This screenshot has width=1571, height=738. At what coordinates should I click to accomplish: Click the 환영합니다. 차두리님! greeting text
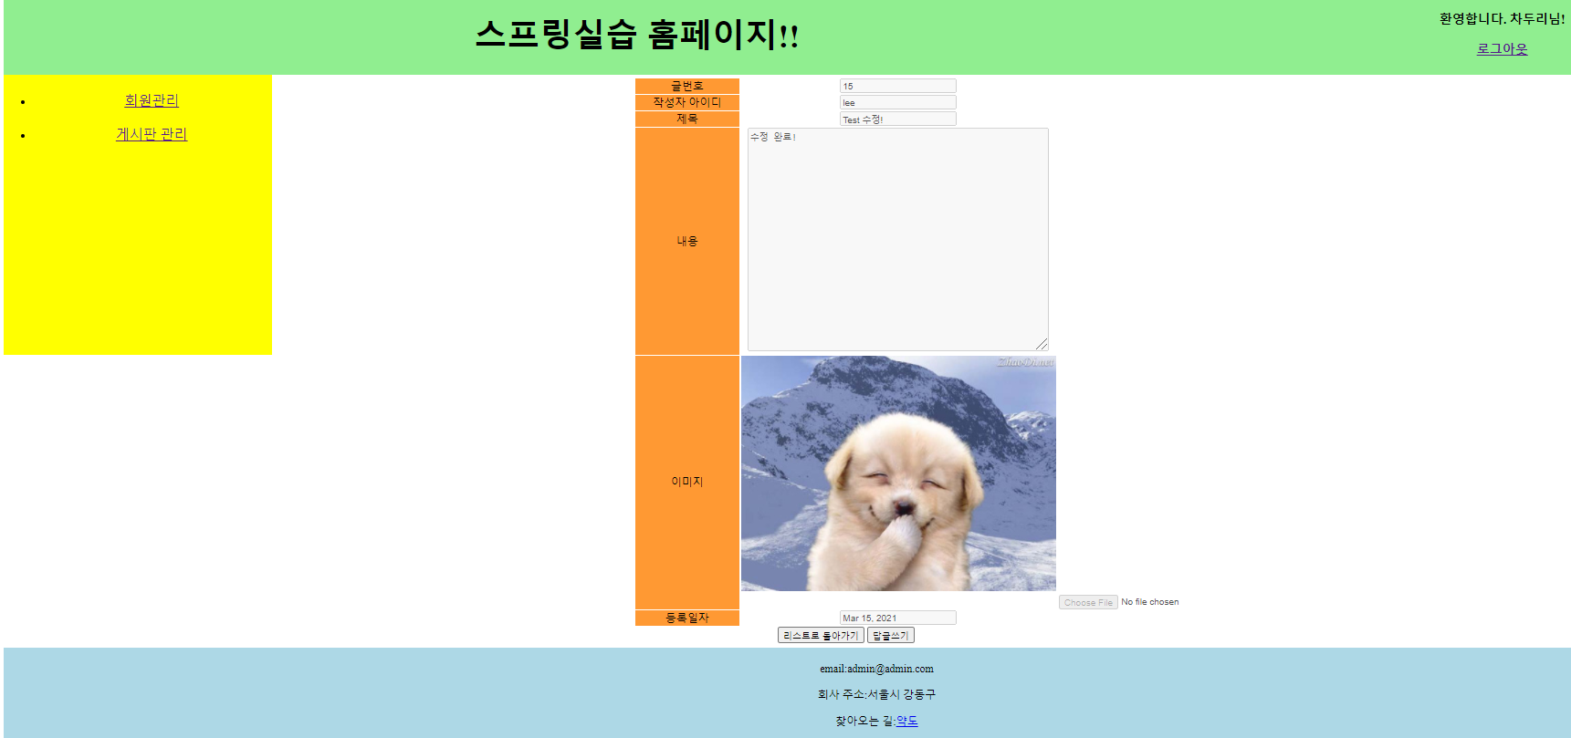(1502, 18)
